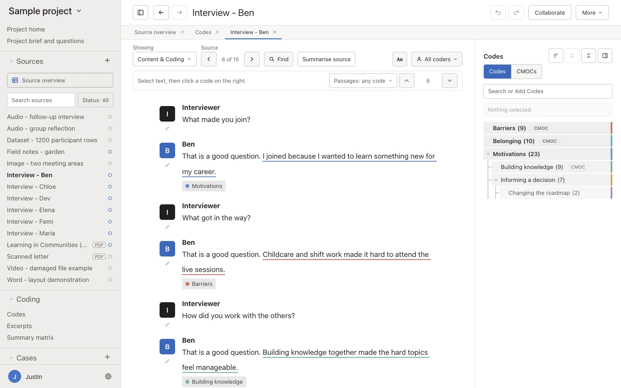Open the Passages: any code dropdown

(363, 81)
